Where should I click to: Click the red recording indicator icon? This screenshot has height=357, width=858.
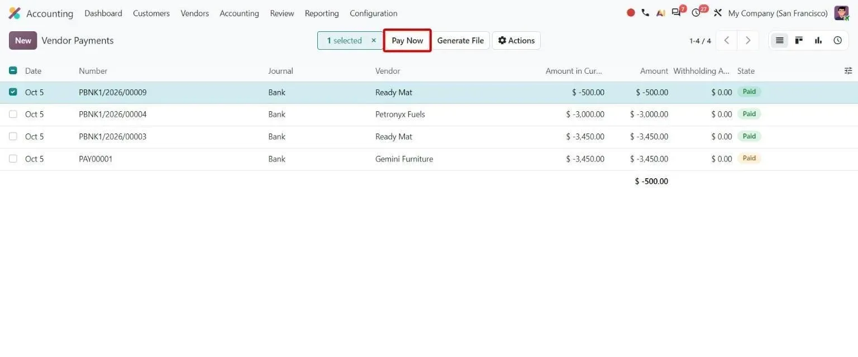pos(631,13)
